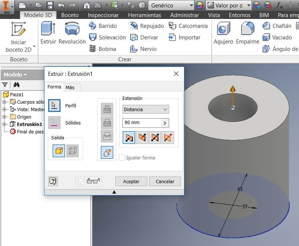Select symmetric extrusion direction button
The width and height of the screenshot is (299, 246).
[155, 137]
